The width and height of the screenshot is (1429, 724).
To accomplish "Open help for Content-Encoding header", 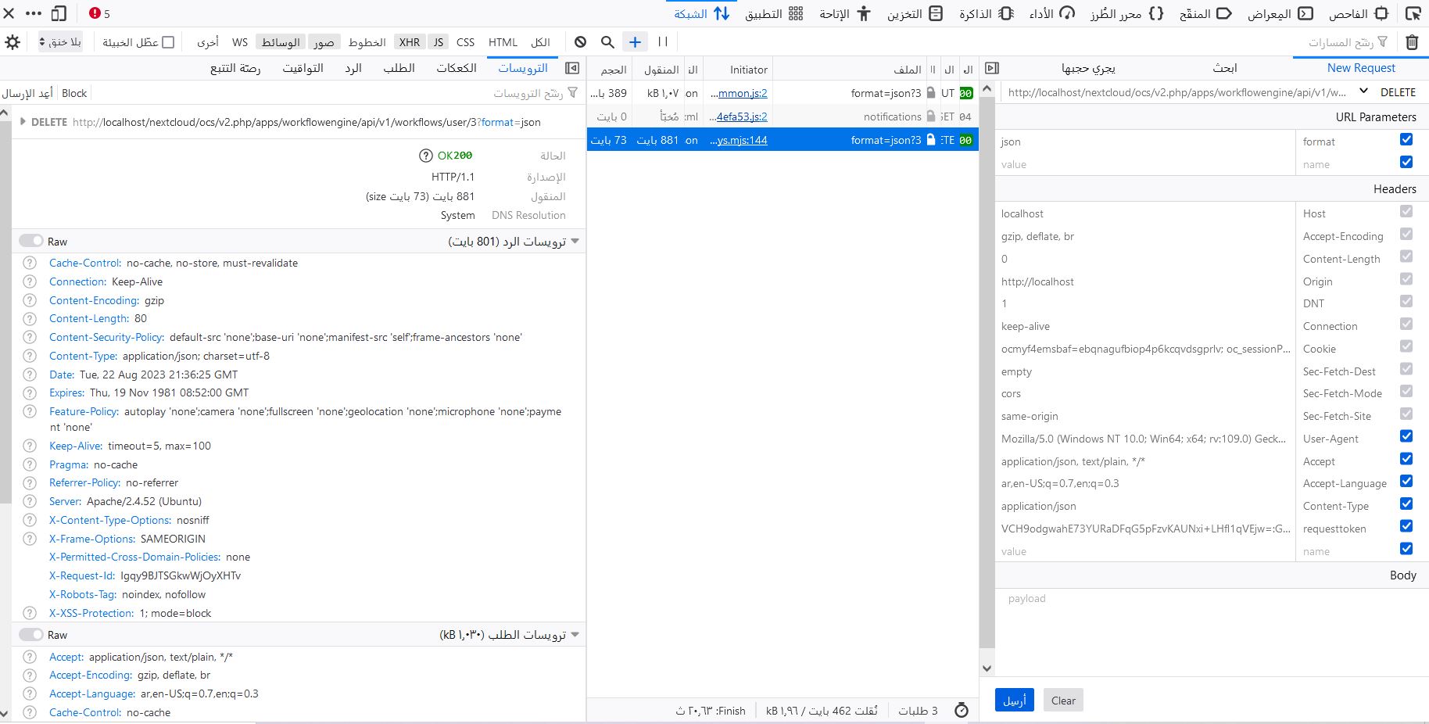I will (x=30, y=300).
